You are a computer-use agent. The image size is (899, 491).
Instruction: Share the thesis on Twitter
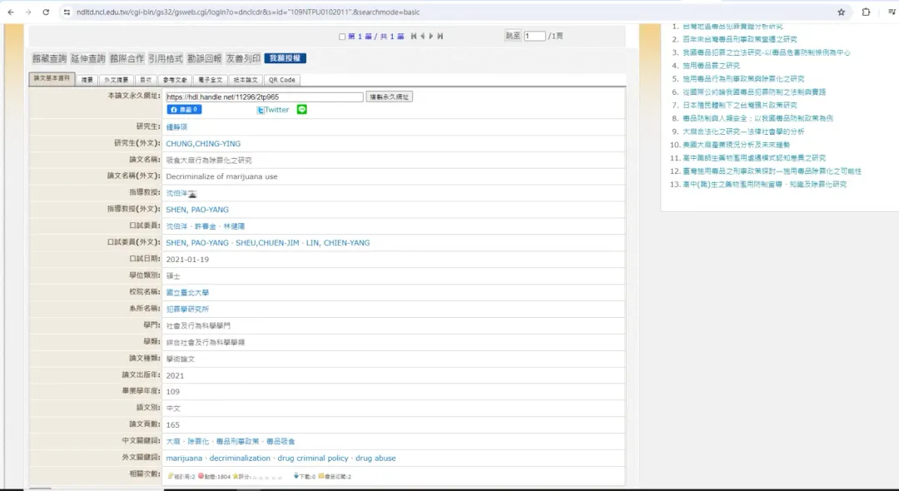273,110
